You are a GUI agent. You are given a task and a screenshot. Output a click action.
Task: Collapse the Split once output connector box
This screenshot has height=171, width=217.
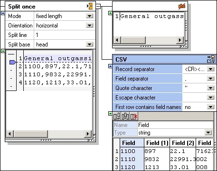pyautogui.click(x=98, y=6)
